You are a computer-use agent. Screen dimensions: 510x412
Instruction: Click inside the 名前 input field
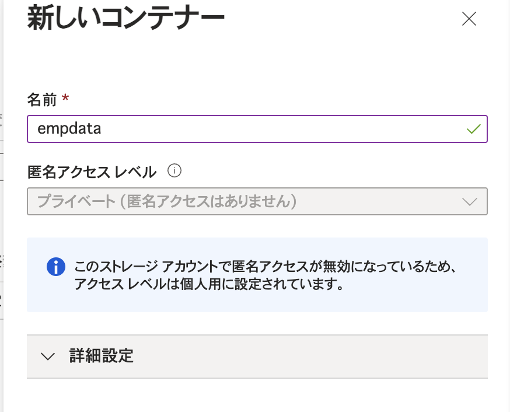coord(257,128)
